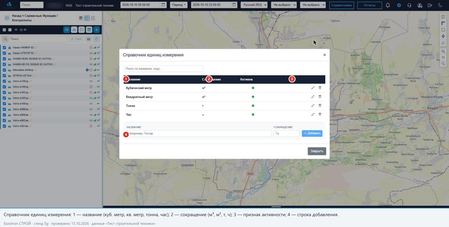449x227 pixels.
Task: Zoom out on the map
Action: point(443,64)
